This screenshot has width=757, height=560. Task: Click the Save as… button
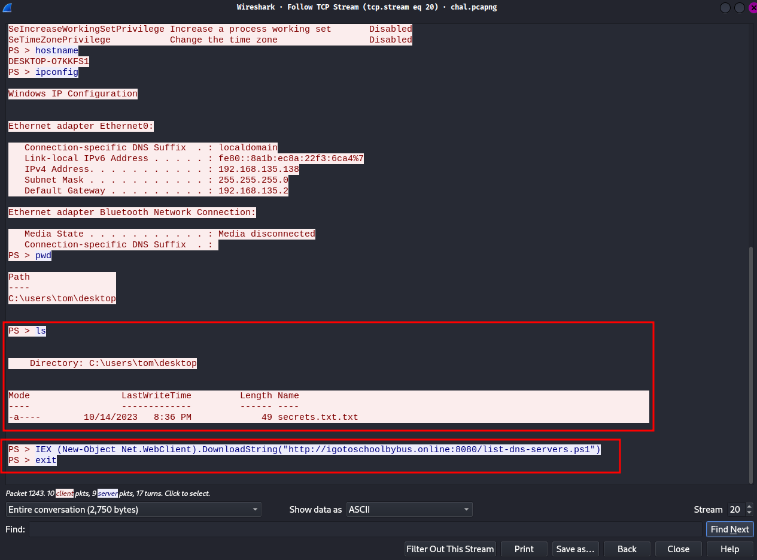click(x=576, y=549)
